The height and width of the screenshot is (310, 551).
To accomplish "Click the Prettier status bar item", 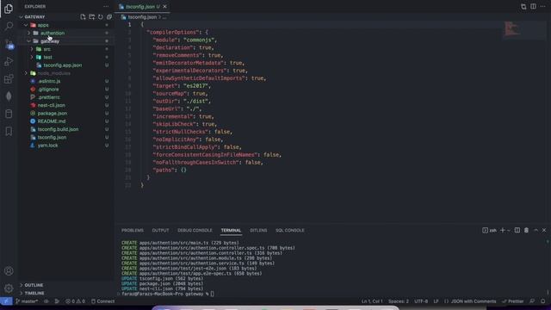I will click(513, 301).
